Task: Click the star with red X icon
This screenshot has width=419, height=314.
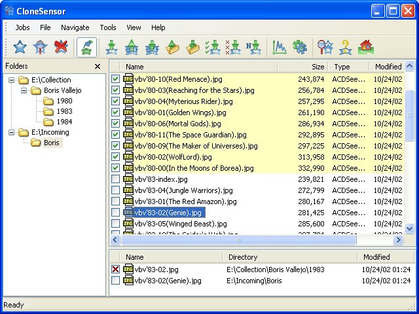Action: click(x=61, y=47)
